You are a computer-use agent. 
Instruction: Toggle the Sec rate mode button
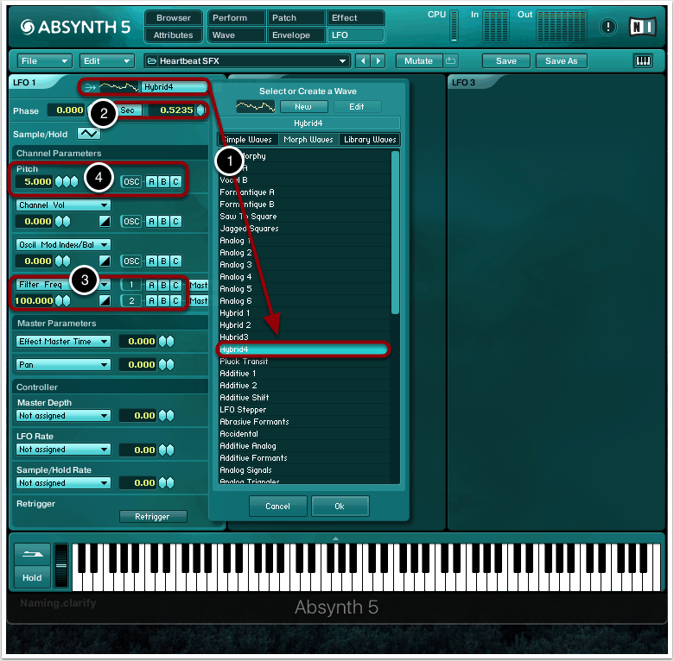(x=128, y=110)
